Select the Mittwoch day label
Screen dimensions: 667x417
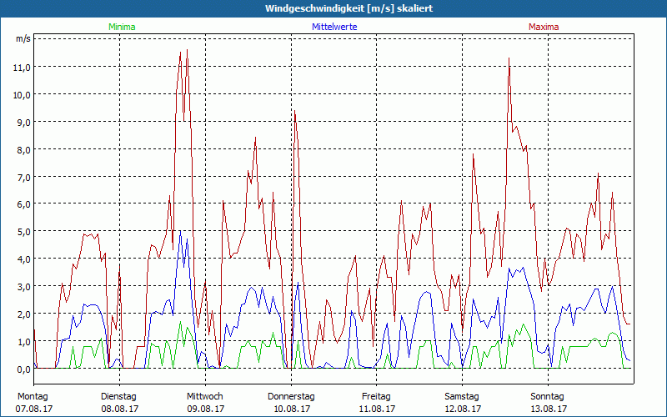tap(204, 397)
